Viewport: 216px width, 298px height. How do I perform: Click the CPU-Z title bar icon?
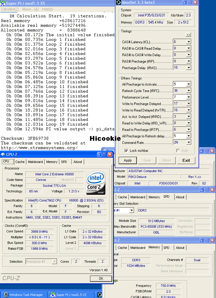point(3,154)
